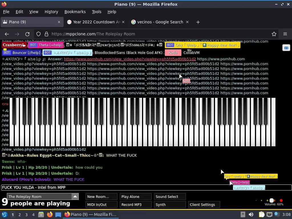Open the file manager taskbar icon
The height and width of the screenshot is (219, 292).
click(x=41, y=214)
